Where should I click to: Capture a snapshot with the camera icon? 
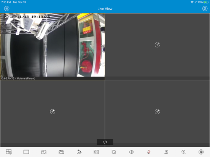[x=44, y=152]
